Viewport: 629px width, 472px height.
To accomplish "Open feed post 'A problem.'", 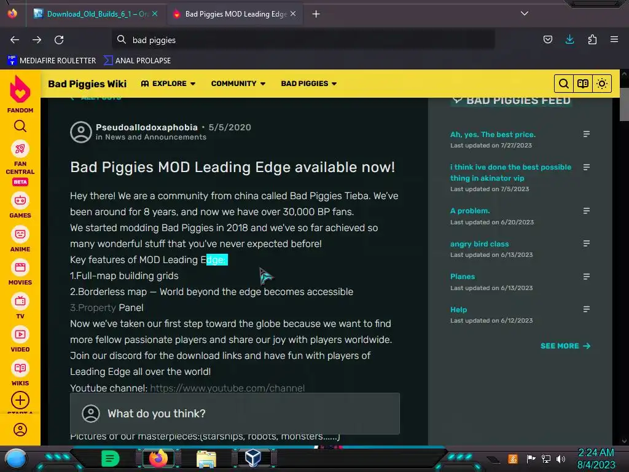I will point(470,211).
